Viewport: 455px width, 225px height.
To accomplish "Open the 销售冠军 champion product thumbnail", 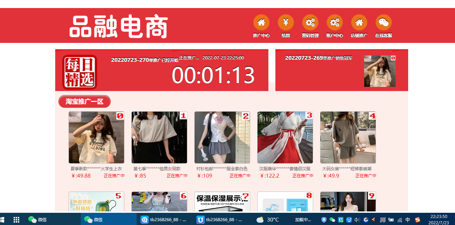I will 380,71.
